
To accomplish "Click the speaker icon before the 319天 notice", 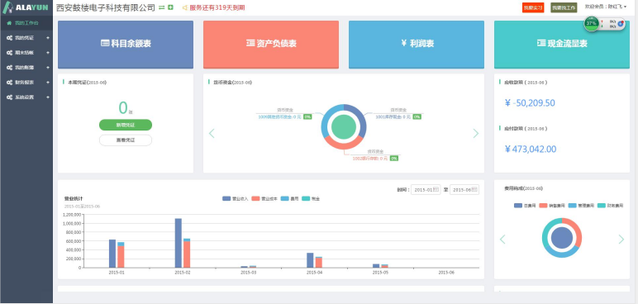I will click(185, 7).
